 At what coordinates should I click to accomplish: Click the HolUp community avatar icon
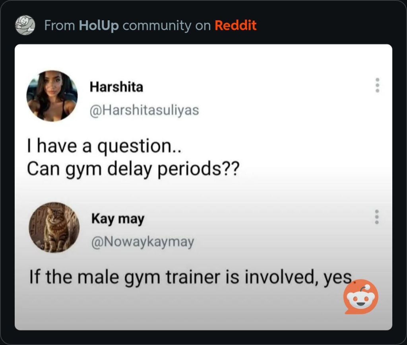tap(25, 25)
